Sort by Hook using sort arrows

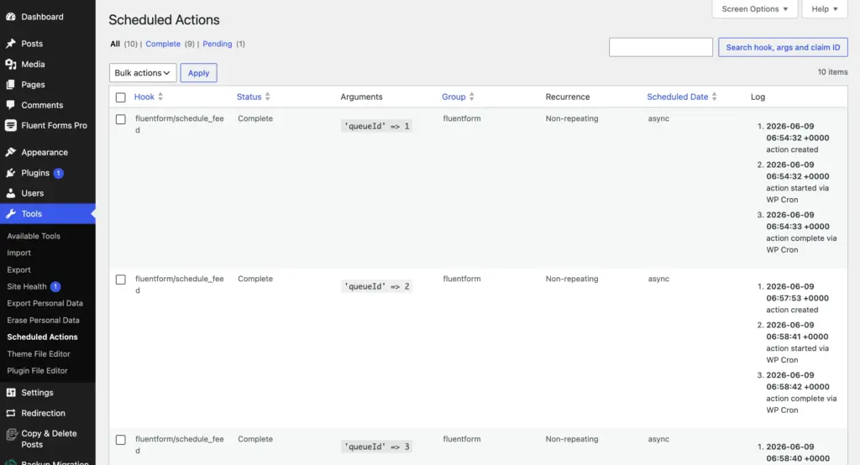coord(160,97)
